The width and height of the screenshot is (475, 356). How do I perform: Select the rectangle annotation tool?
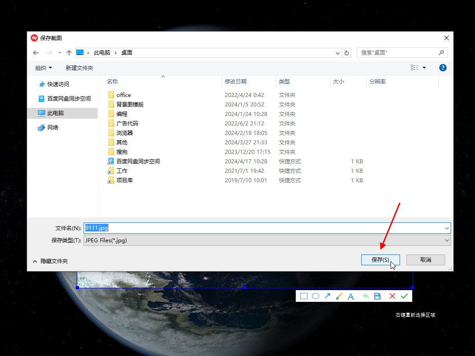click(304, 296)
